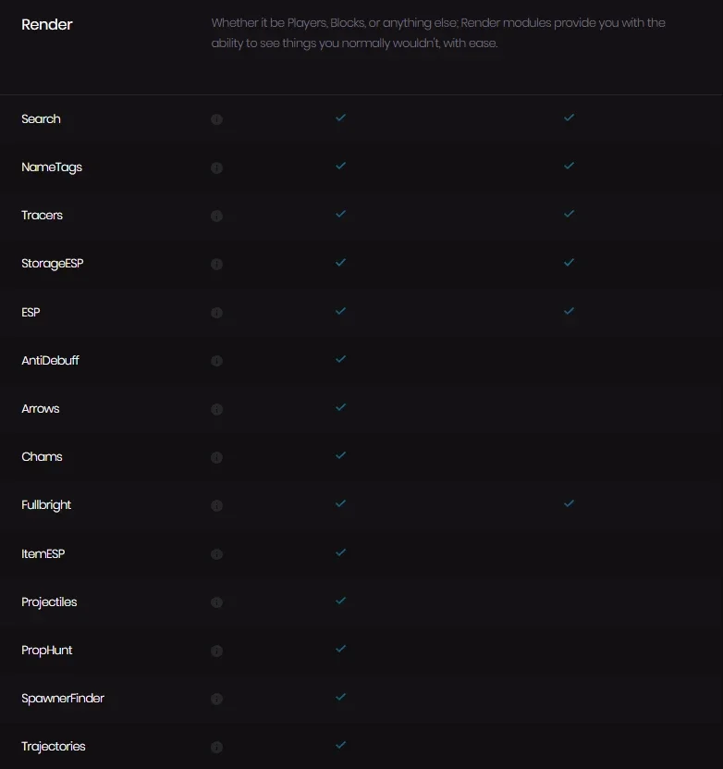Click the info icon beside NameTags

(x=216, y=167)
